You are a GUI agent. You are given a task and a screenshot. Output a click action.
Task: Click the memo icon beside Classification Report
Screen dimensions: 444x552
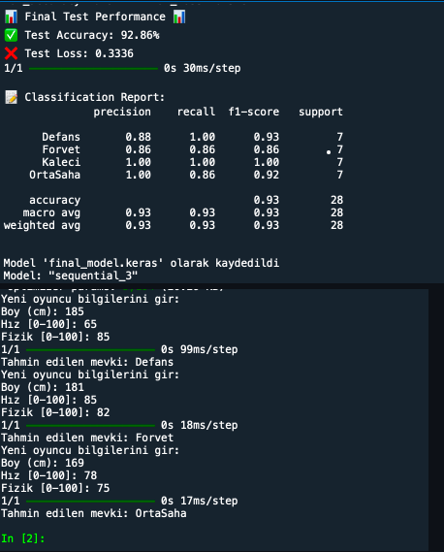click(x=12, y=97)
